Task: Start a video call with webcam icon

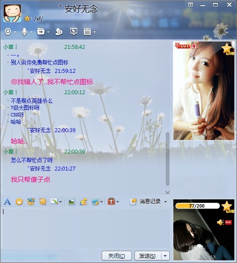Action: (x=8, y=31)
